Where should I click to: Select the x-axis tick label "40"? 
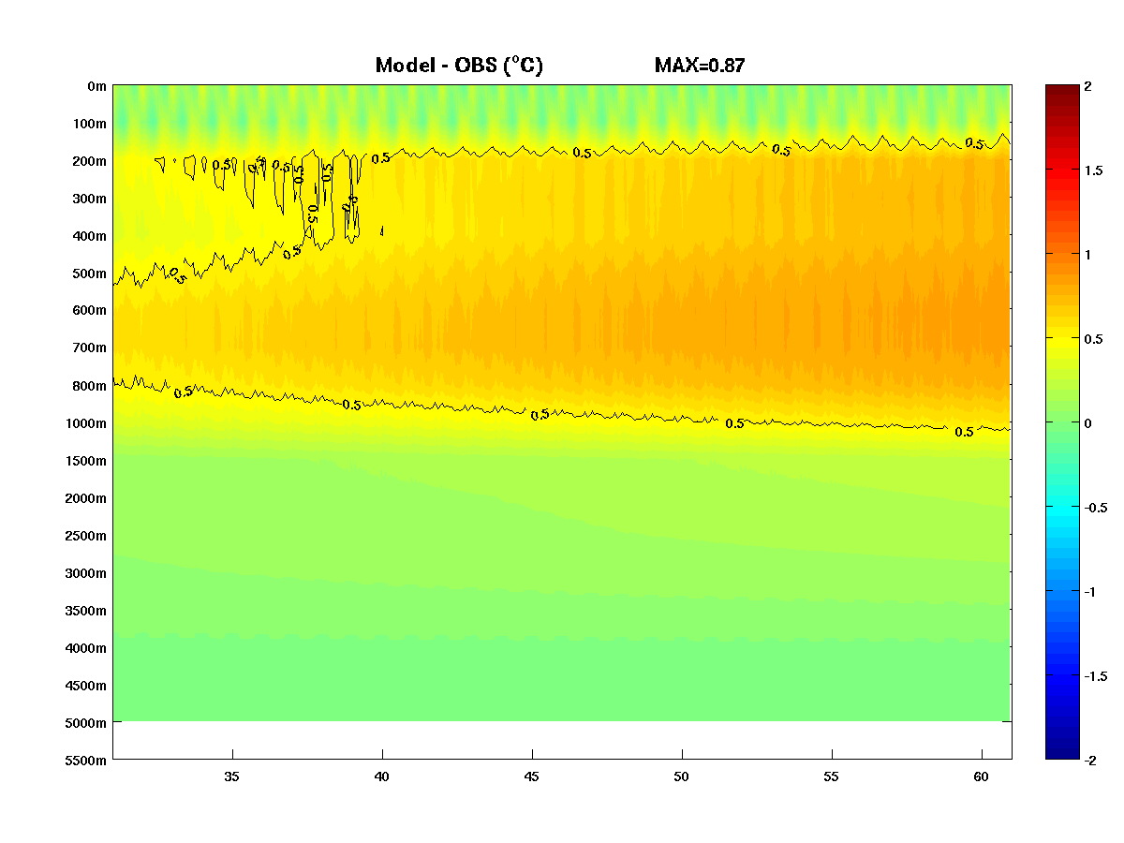pos(382,776)
